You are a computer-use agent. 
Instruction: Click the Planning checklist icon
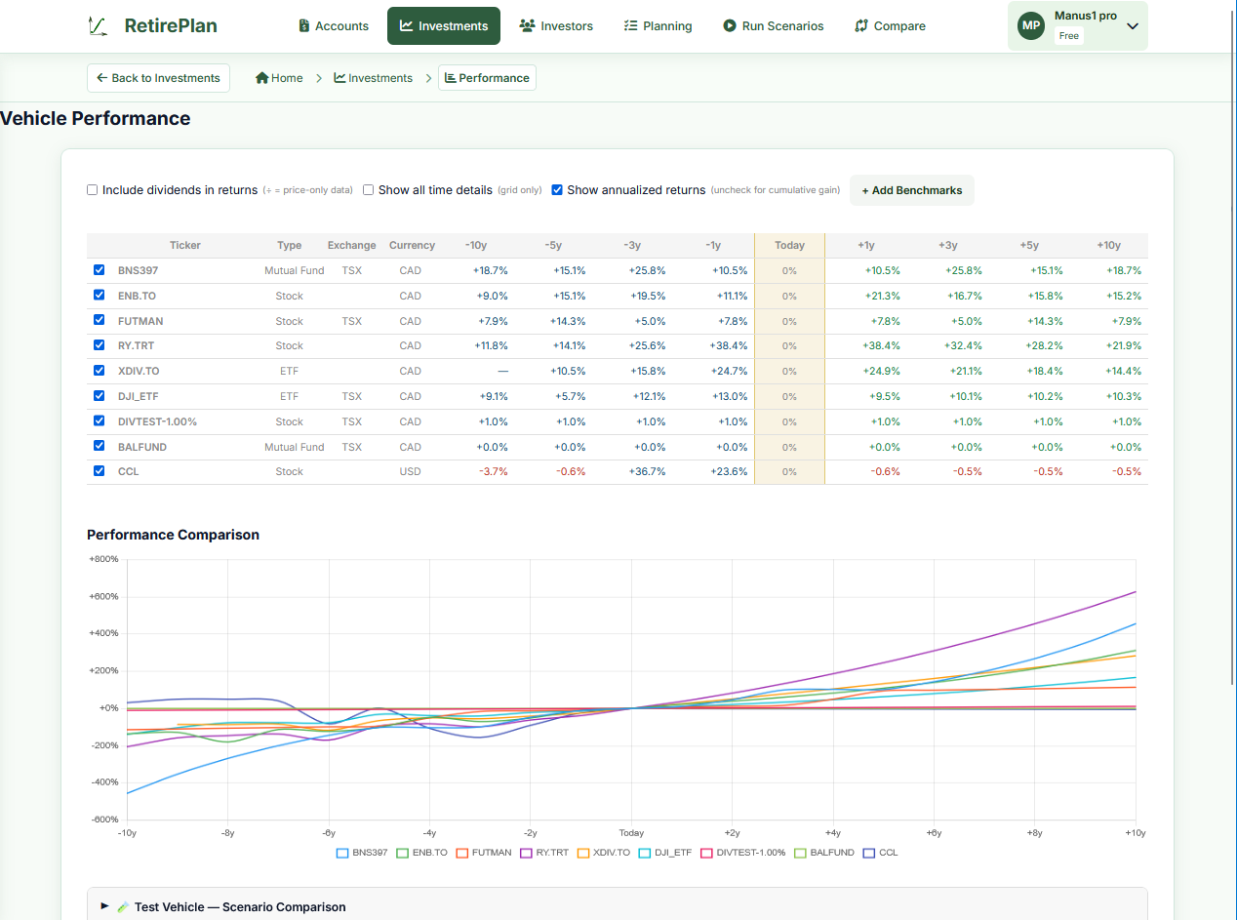click(630, 26)
